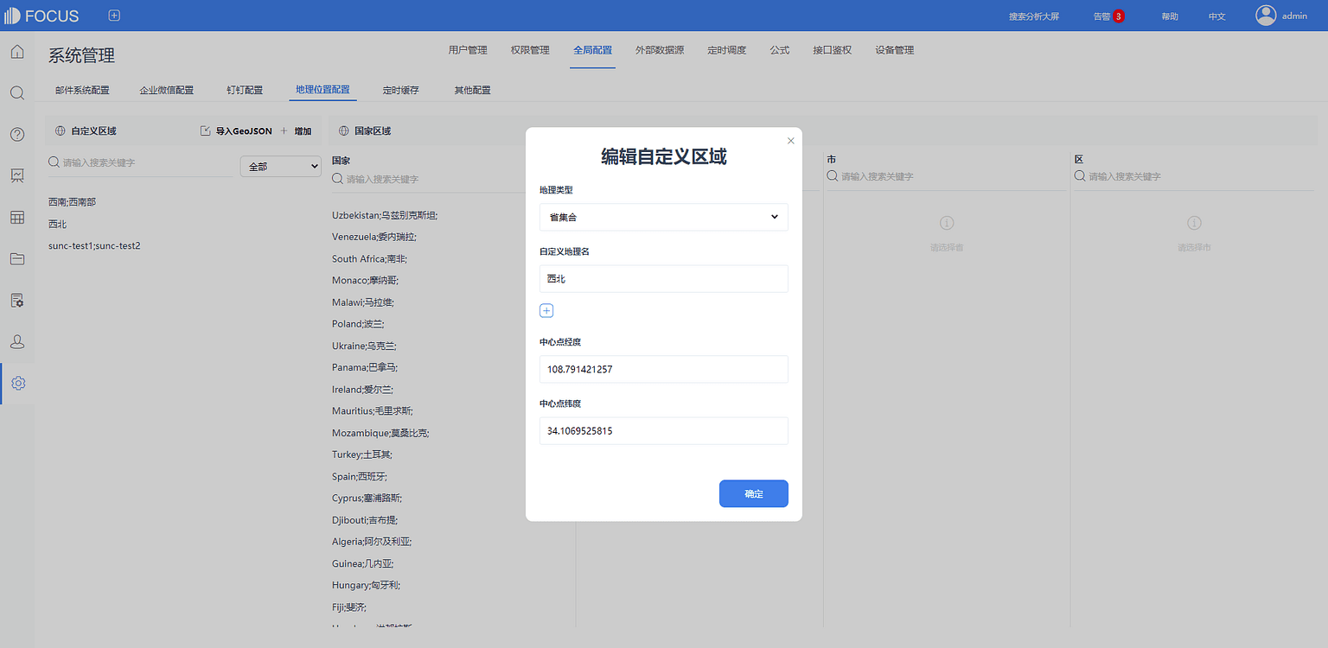Switch to 用户管理 tab
The image size is (1328, 648).
coord(468,50)
